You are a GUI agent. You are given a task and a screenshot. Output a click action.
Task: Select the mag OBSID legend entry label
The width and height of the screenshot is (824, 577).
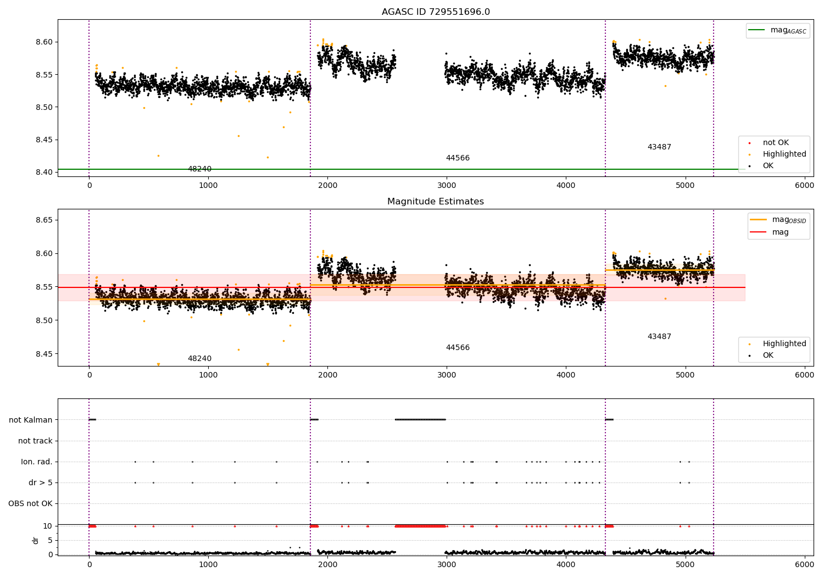click(789, 220)
